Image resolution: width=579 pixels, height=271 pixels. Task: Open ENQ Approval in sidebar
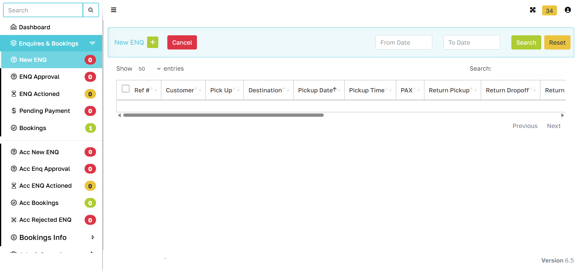39,77
